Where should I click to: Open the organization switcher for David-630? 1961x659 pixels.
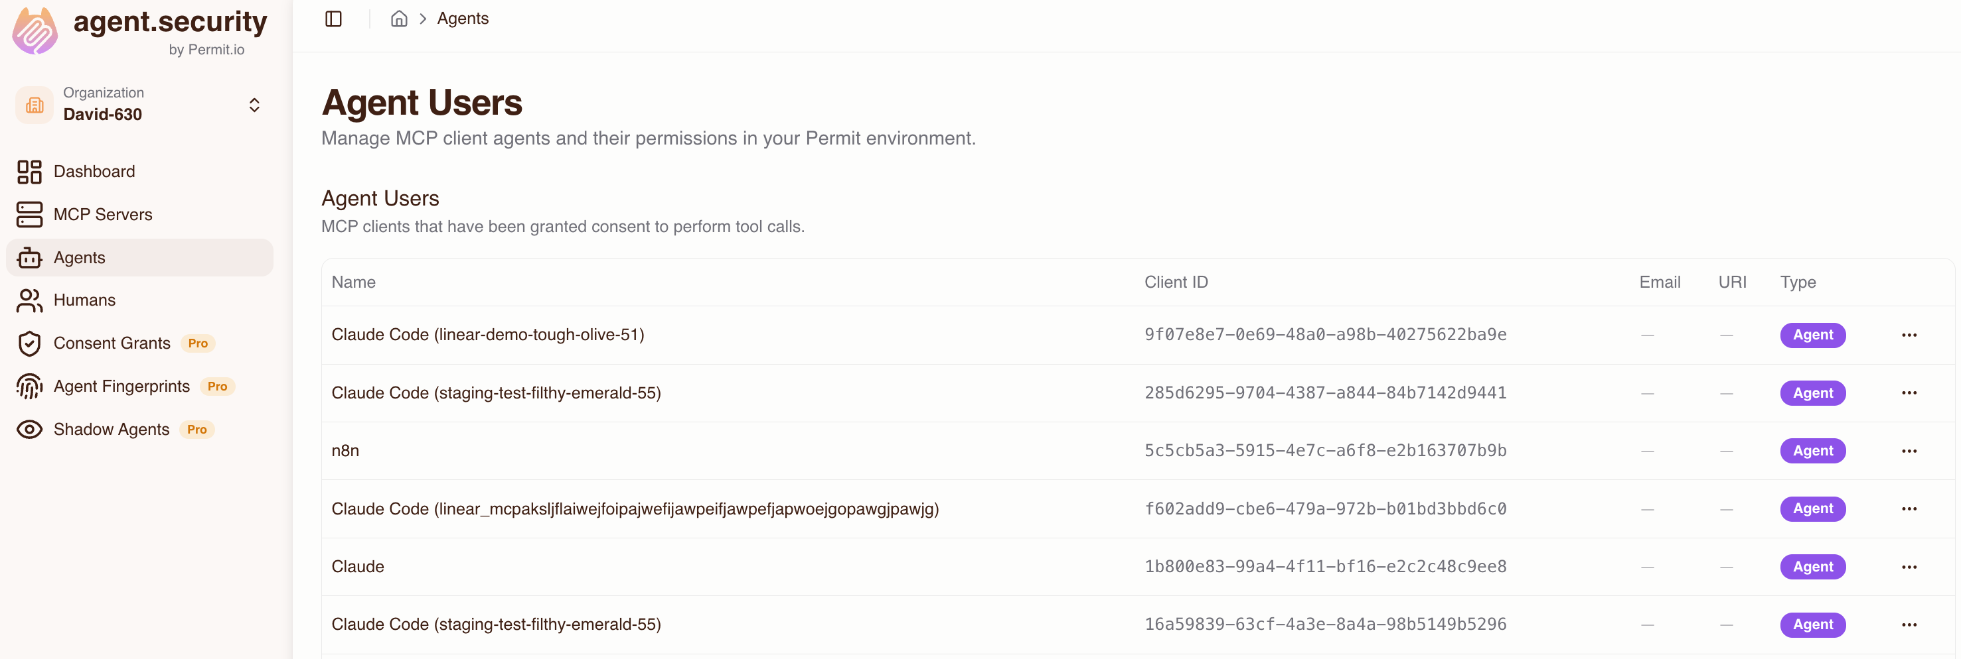click(x=254, y=104)
